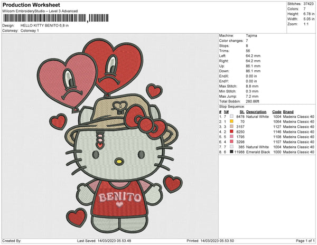Click the Zoom value '1:1'

point(306,24)
